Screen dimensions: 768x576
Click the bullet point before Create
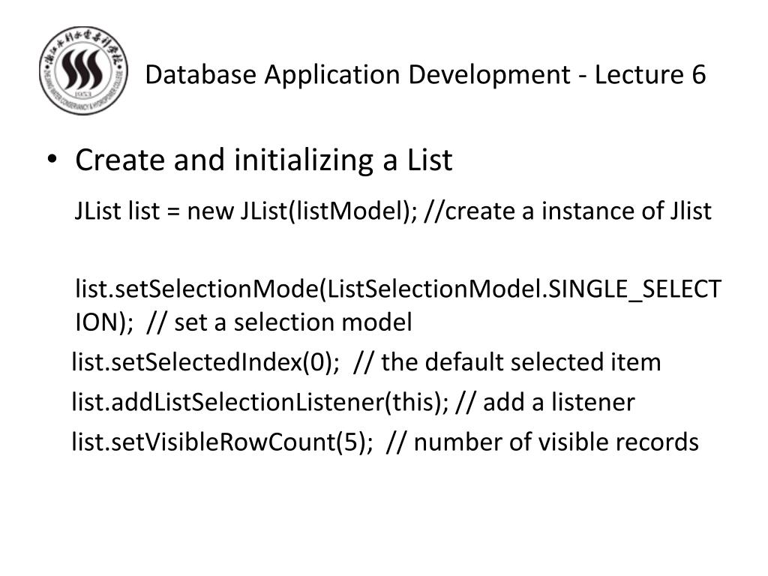coord(52,159)
